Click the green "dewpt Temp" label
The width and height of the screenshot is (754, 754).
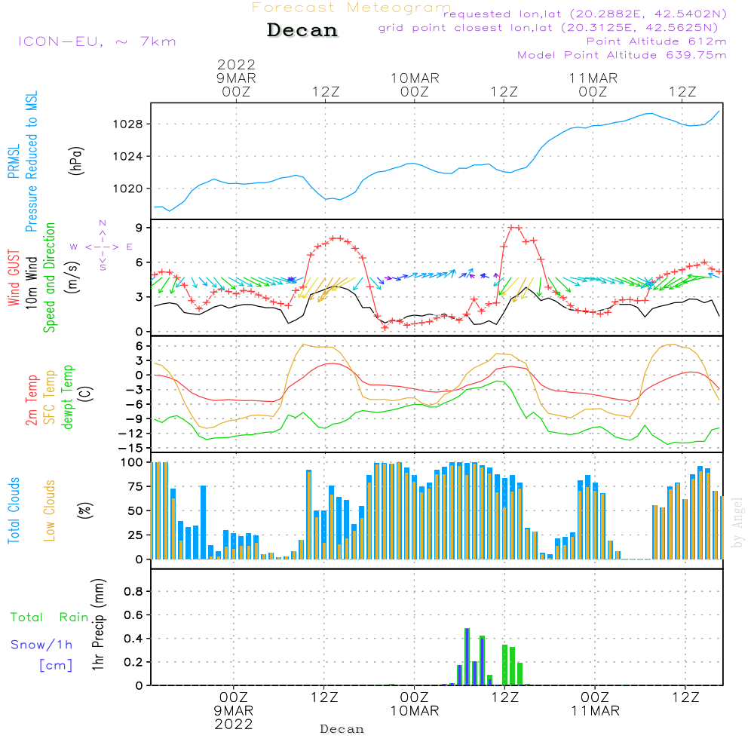(67, 397)
